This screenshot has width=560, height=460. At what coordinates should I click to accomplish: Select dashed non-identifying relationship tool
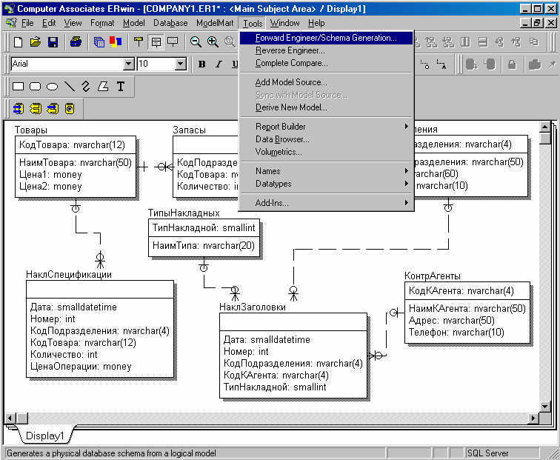coord(441,64)
